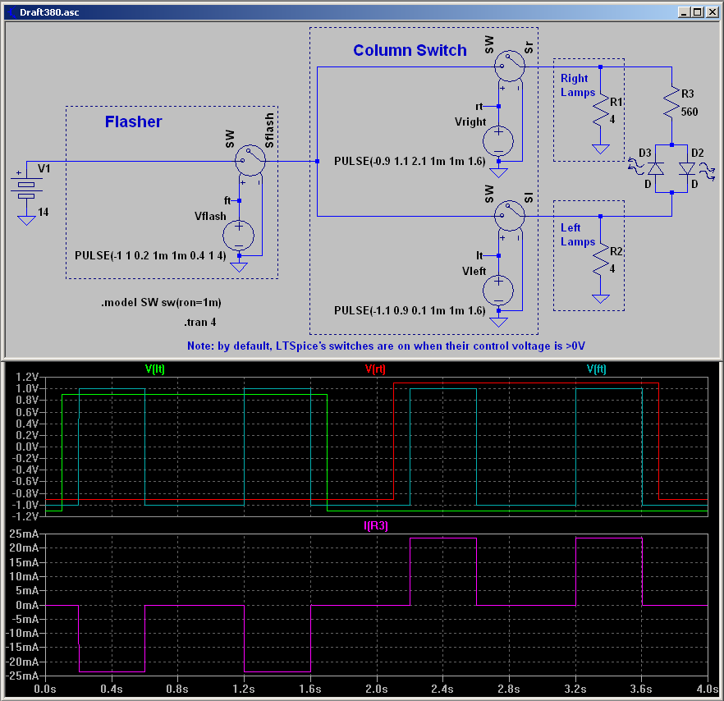
Task: Click the ft net label
Action: coord(227,200)
